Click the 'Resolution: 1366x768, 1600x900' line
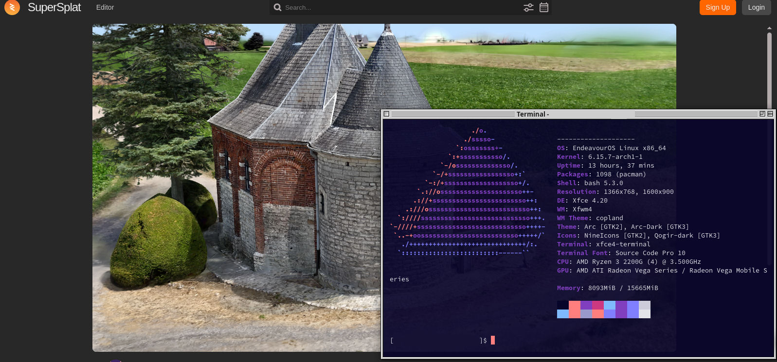The image size is (777, 362). click(x=615, y=192)
